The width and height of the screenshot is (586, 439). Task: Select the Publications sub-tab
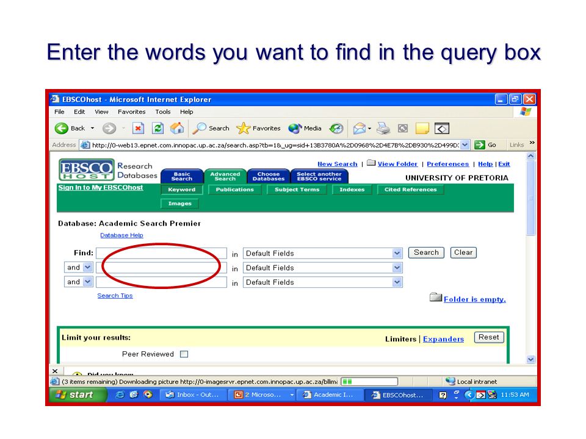tap(234, 190)
